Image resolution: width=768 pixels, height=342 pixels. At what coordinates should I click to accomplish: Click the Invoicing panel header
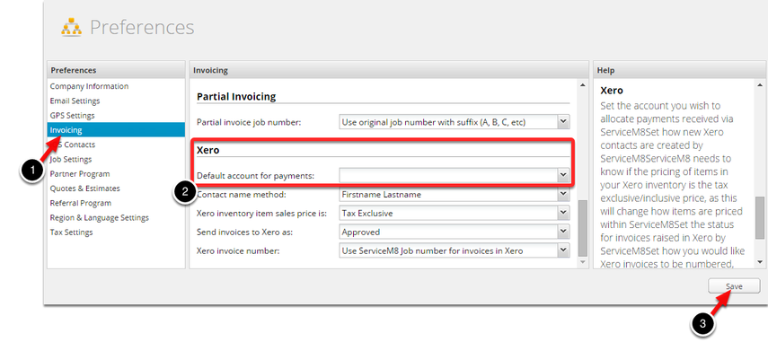tap(389, 70)
